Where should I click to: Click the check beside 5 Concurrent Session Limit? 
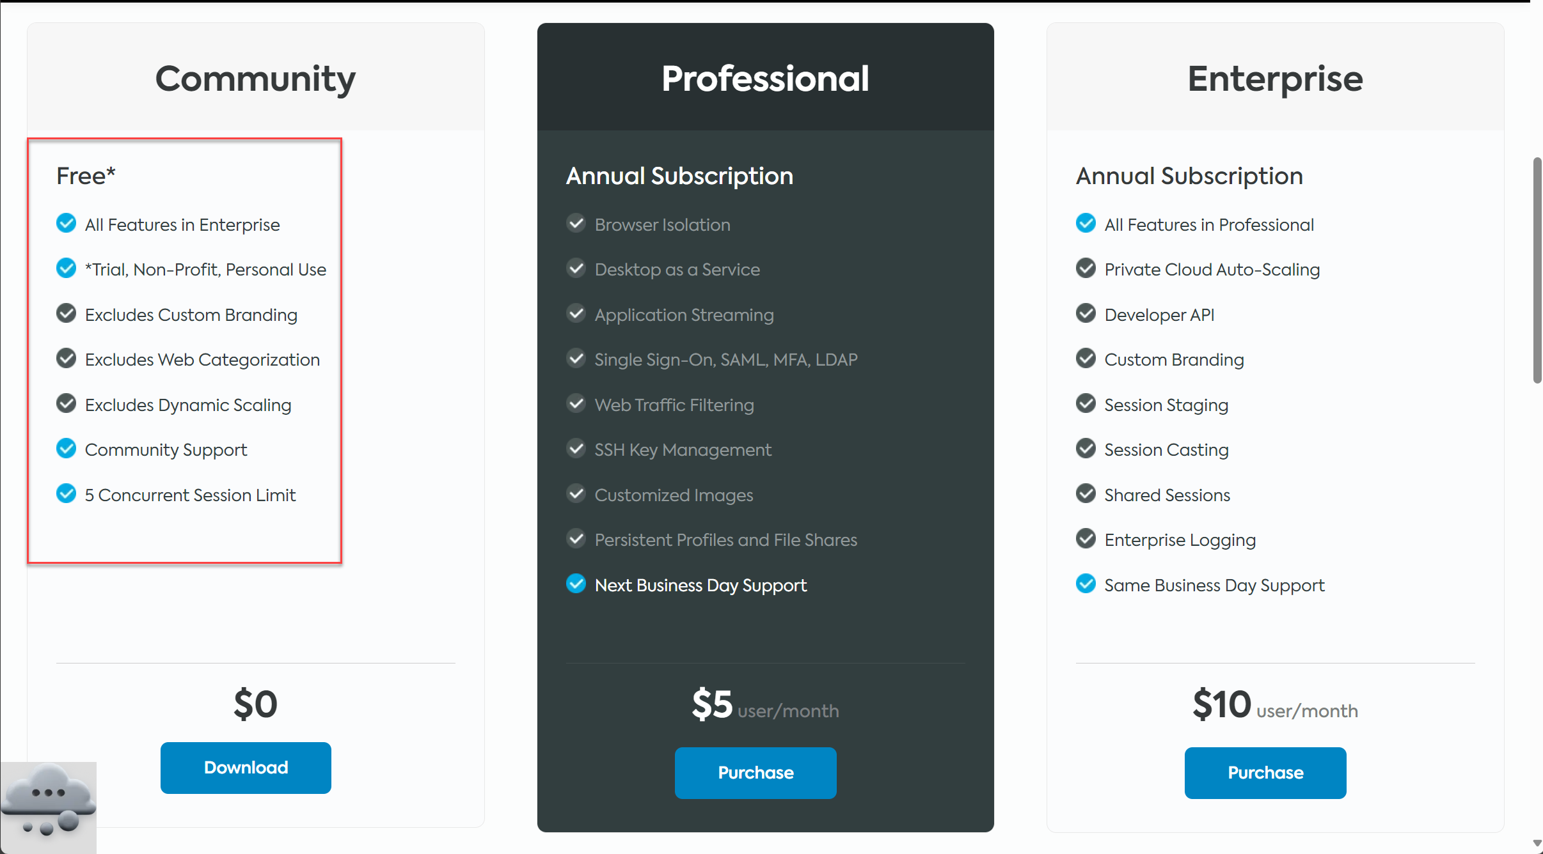coord(66,494)
